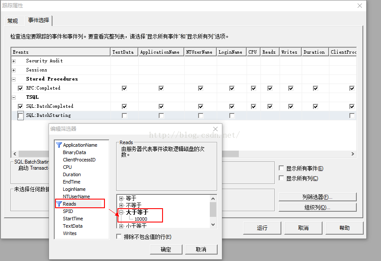
Task: Switch to the 常规 tab
Action: click(13, 21)
